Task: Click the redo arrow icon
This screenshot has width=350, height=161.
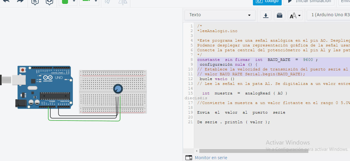Action: pyautogui.click(x=20, y=1)
